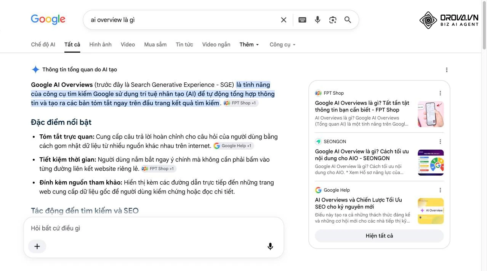
Task: Click Thông tin tổng quan do AI tạo label
Action: pyautogui.click(x=80, y=69)
